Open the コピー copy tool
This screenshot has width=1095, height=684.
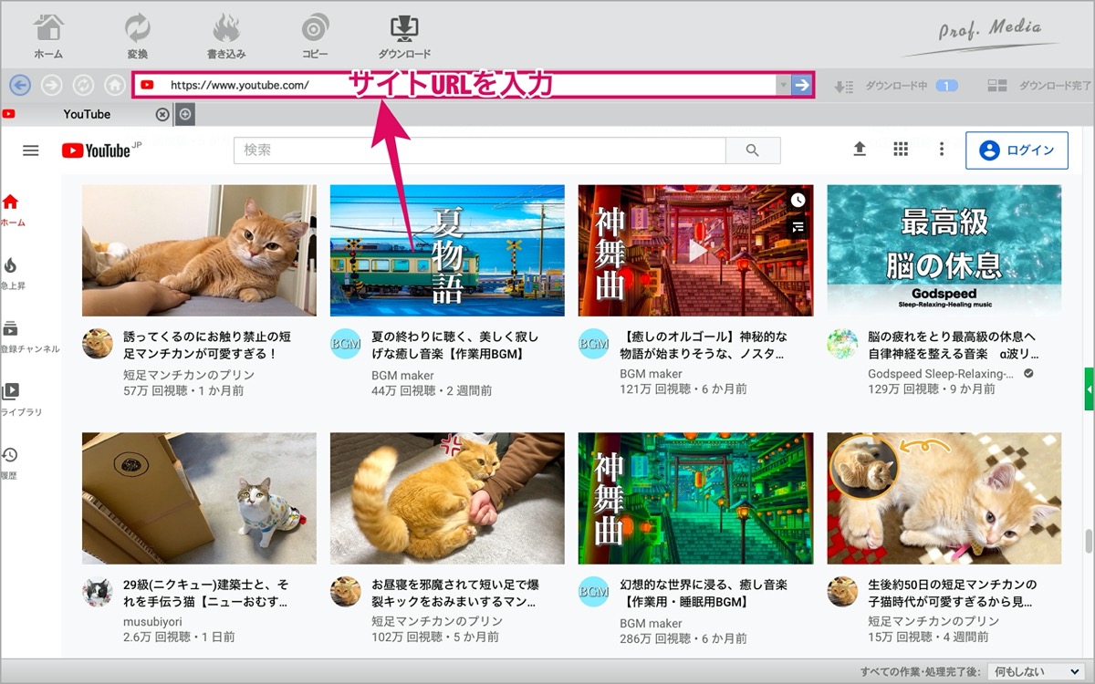point(315,36)
